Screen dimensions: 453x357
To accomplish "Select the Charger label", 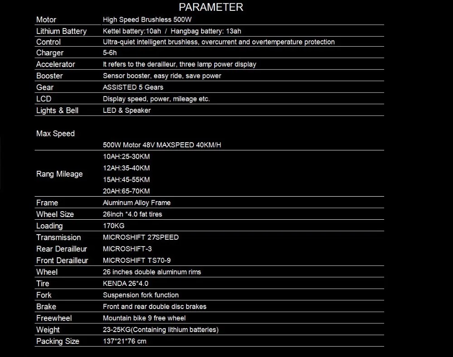I will [x=50, y=53].
